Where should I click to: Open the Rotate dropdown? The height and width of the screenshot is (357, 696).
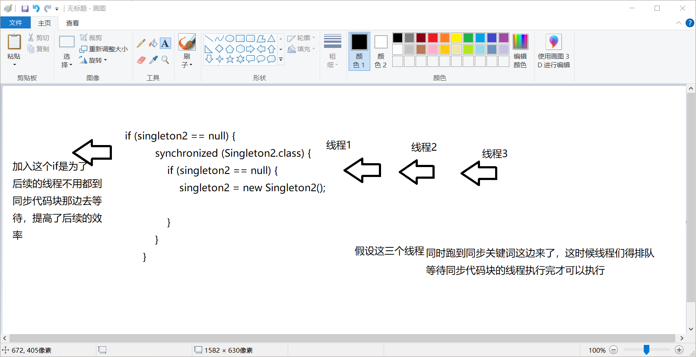(93, 60)
